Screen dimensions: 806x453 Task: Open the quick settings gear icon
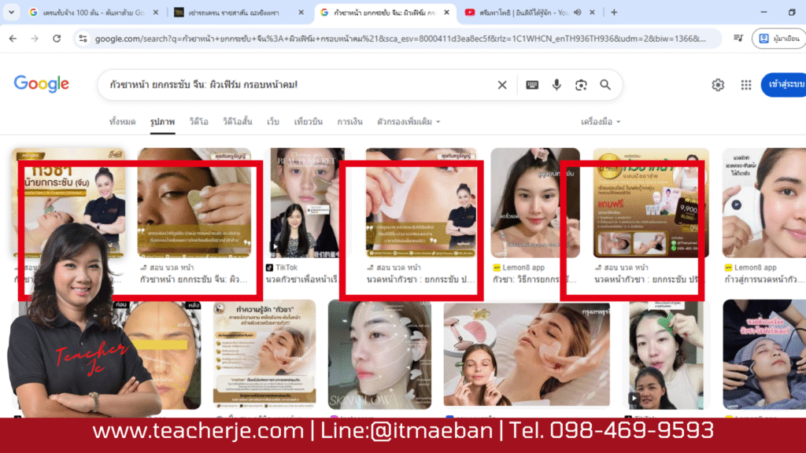[x=717, y=84]
